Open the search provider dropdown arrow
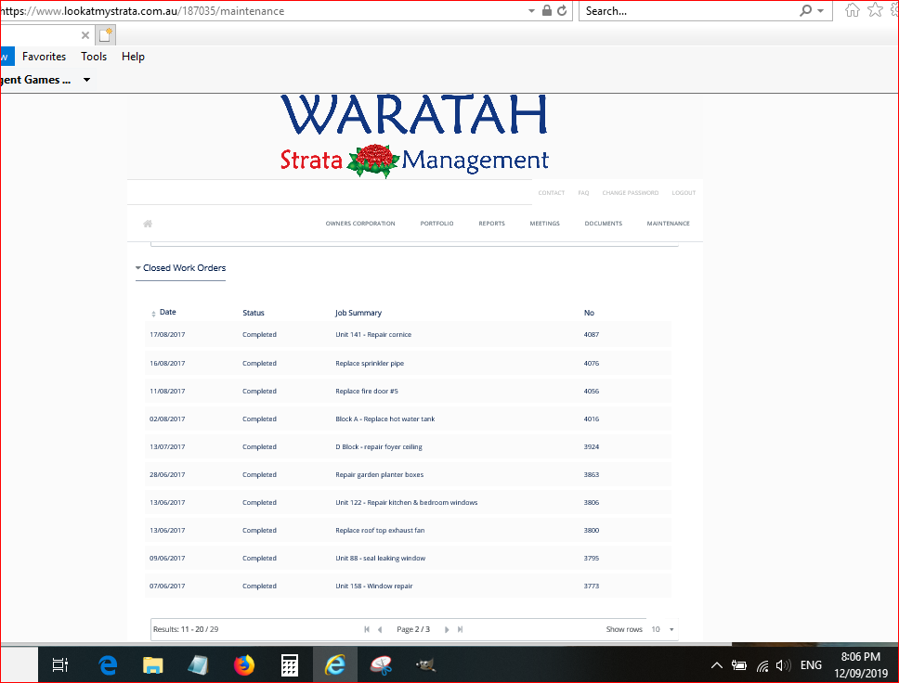Image resolution: width=899 pixels, height=683 pixels. 820,11
